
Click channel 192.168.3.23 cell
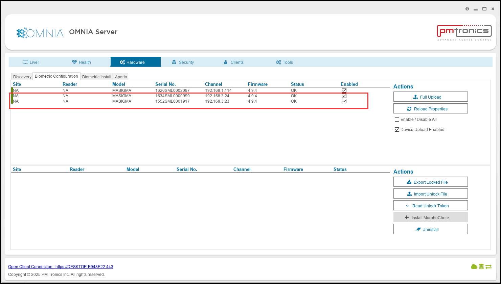(x=217, y=101)
